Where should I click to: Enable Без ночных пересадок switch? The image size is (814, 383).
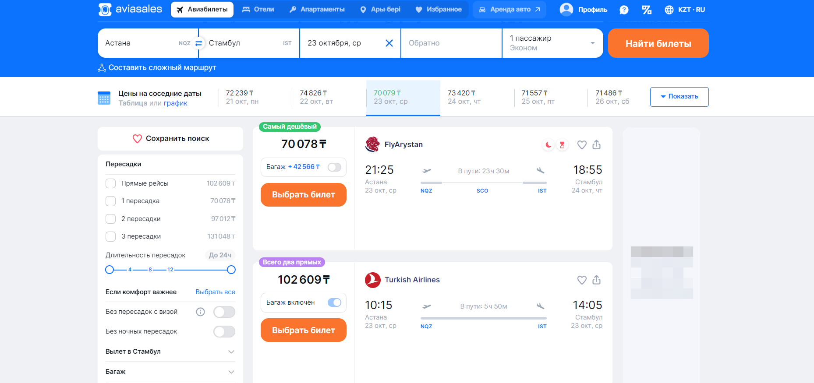[224, 332]
